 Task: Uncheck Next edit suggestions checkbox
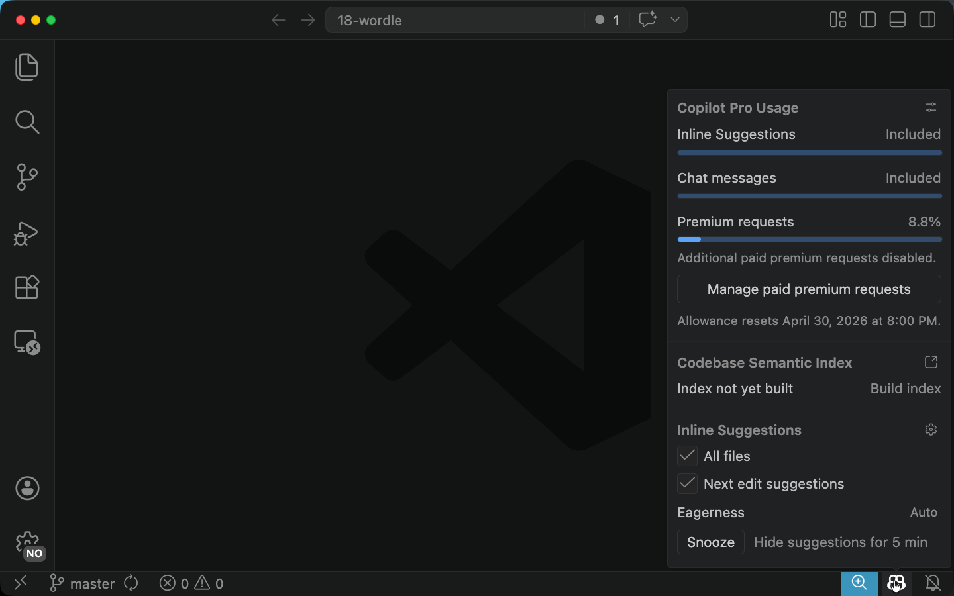pos(688,484)
